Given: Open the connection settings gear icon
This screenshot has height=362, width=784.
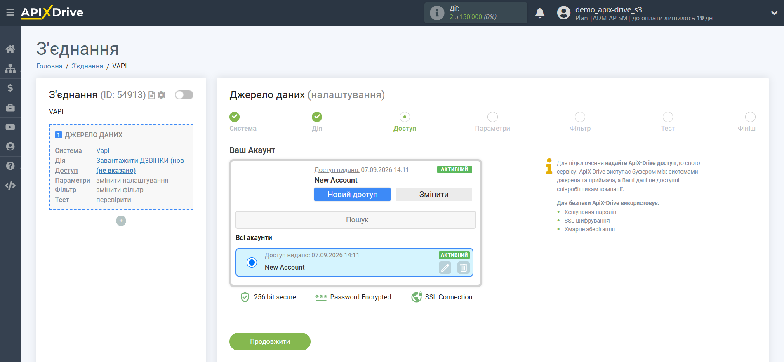Looking at the screenshot, I should coord(162,95).
